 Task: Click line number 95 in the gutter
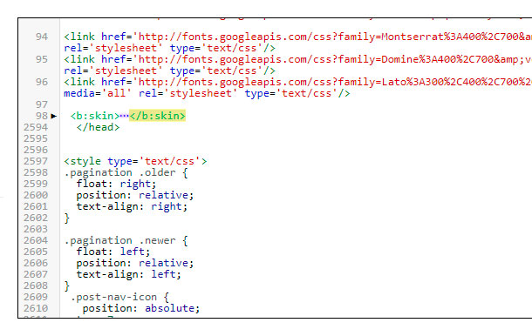pos(42,59)
